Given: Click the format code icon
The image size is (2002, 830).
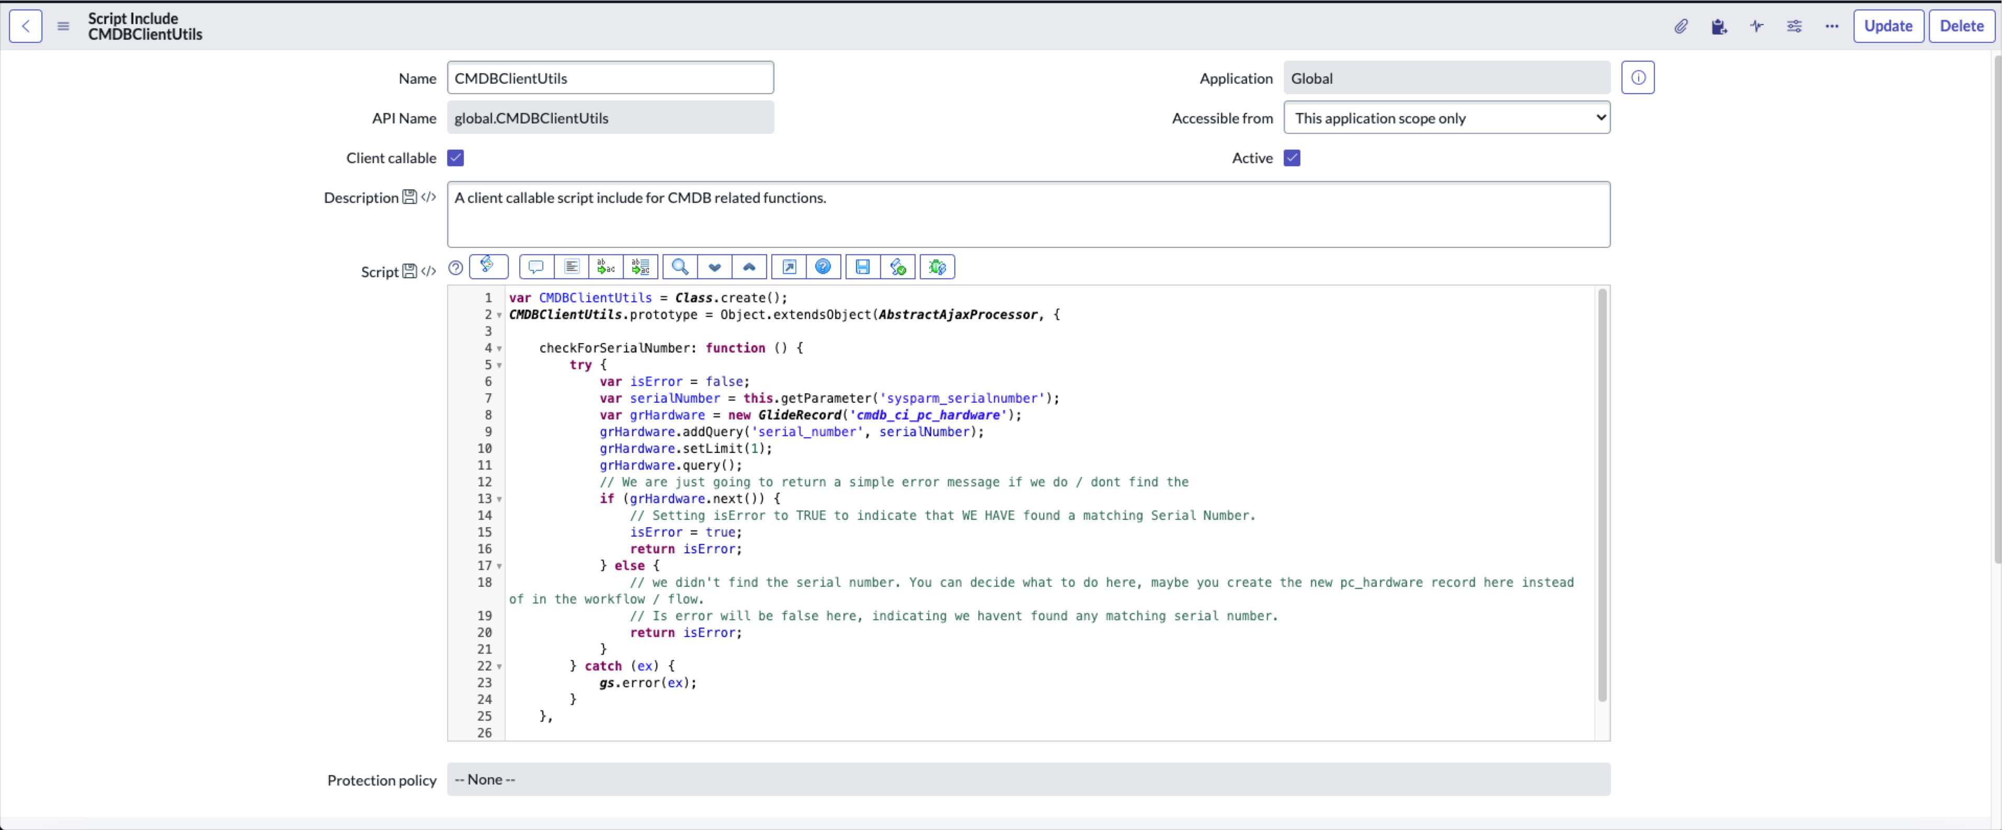Looking at the screenshot, I should tap(571, 267).
